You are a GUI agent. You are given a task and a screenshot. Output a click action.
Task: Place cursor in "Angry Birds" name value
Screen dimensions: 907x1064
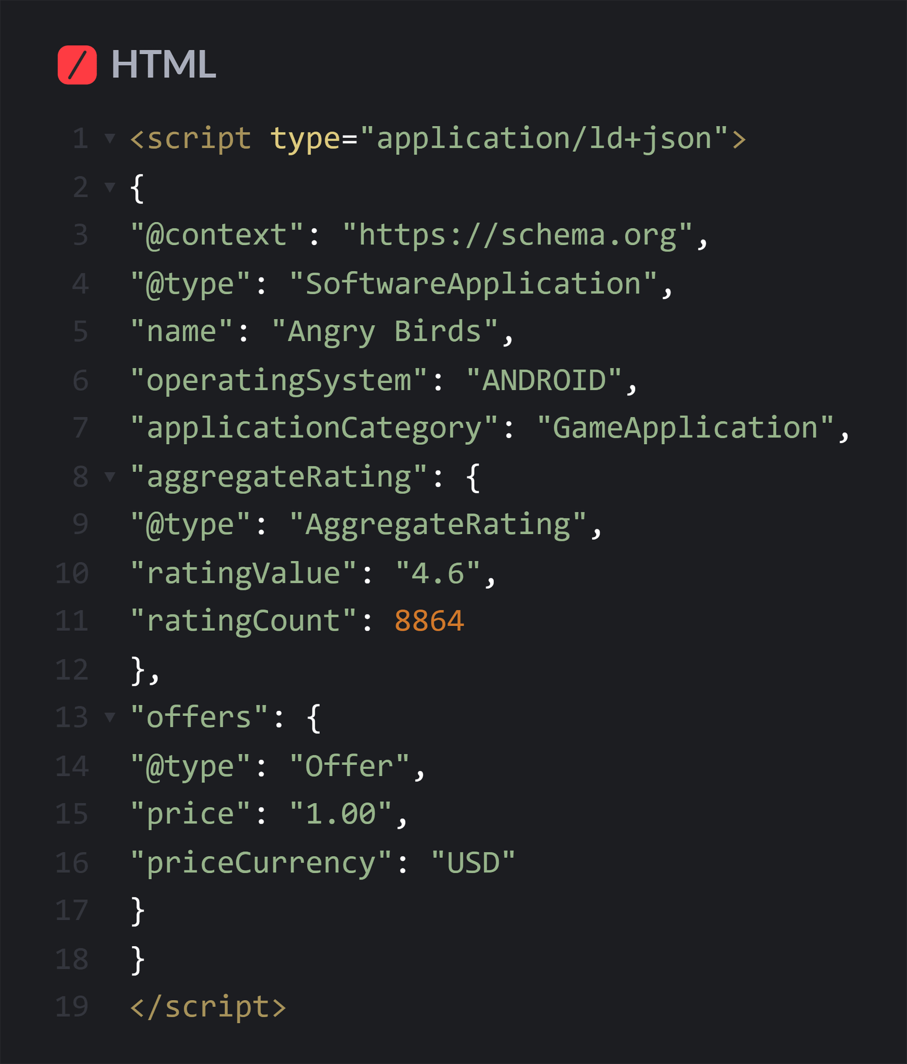(x=385, y=331)
